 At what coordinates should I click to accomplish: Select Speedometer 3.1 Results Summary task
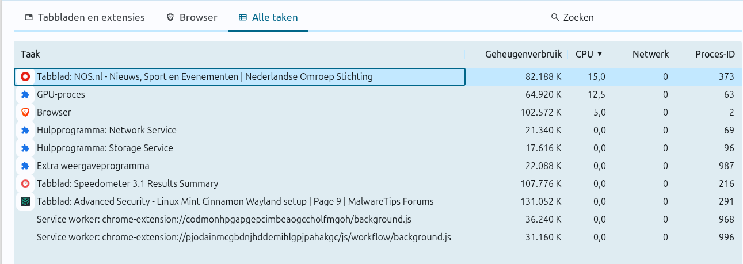pos(378,183)
